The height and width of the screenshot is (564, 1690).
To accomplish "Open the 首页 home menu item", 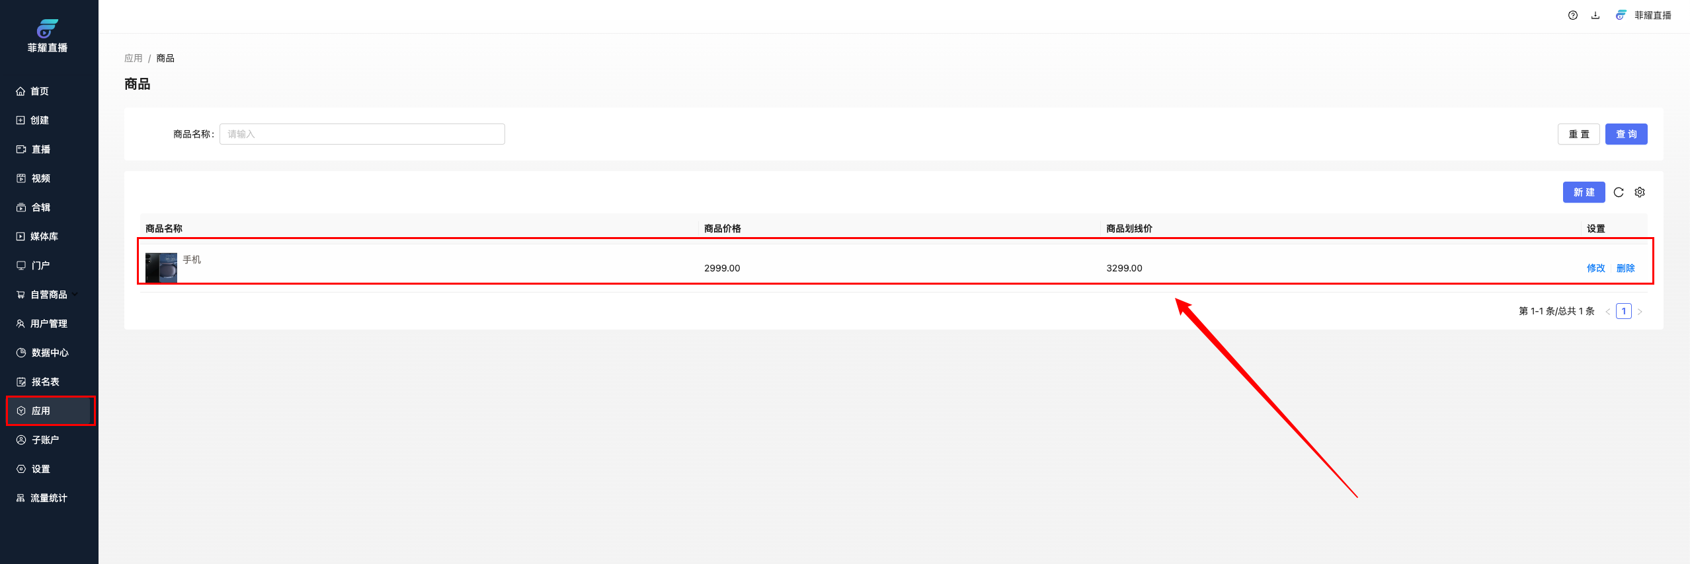I will [40, 91].
